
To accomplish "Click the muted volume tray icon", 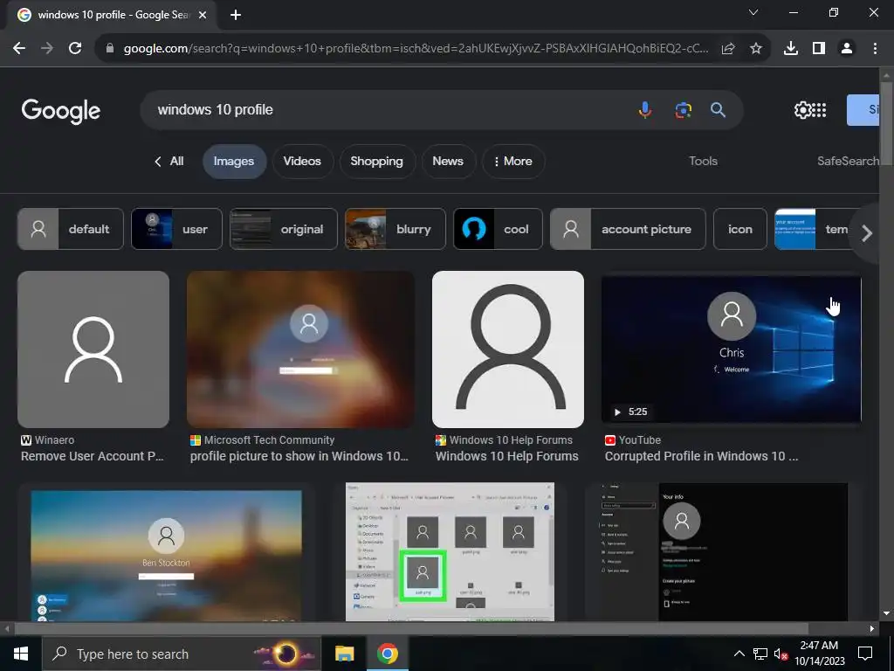I will pyautogui.click(x=781, y=654).
